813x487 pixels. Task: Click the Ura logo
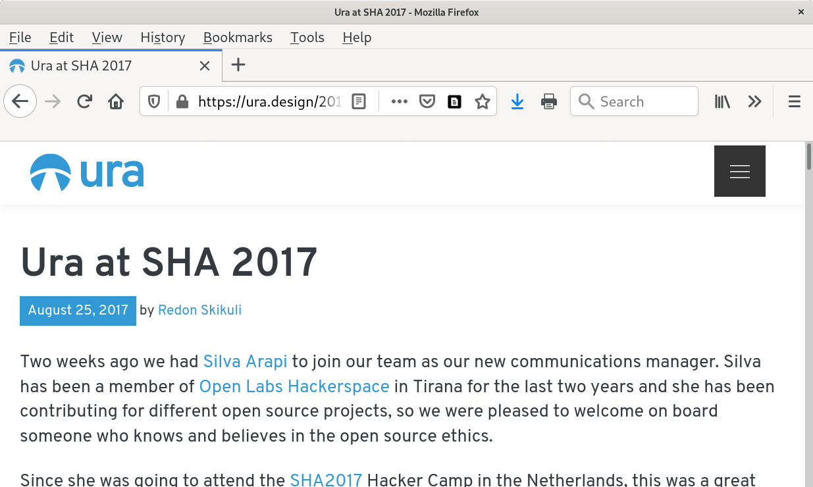(87, 172)
